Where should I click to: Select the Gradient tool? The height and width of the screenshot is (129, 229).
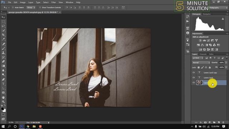click(3, 66)
